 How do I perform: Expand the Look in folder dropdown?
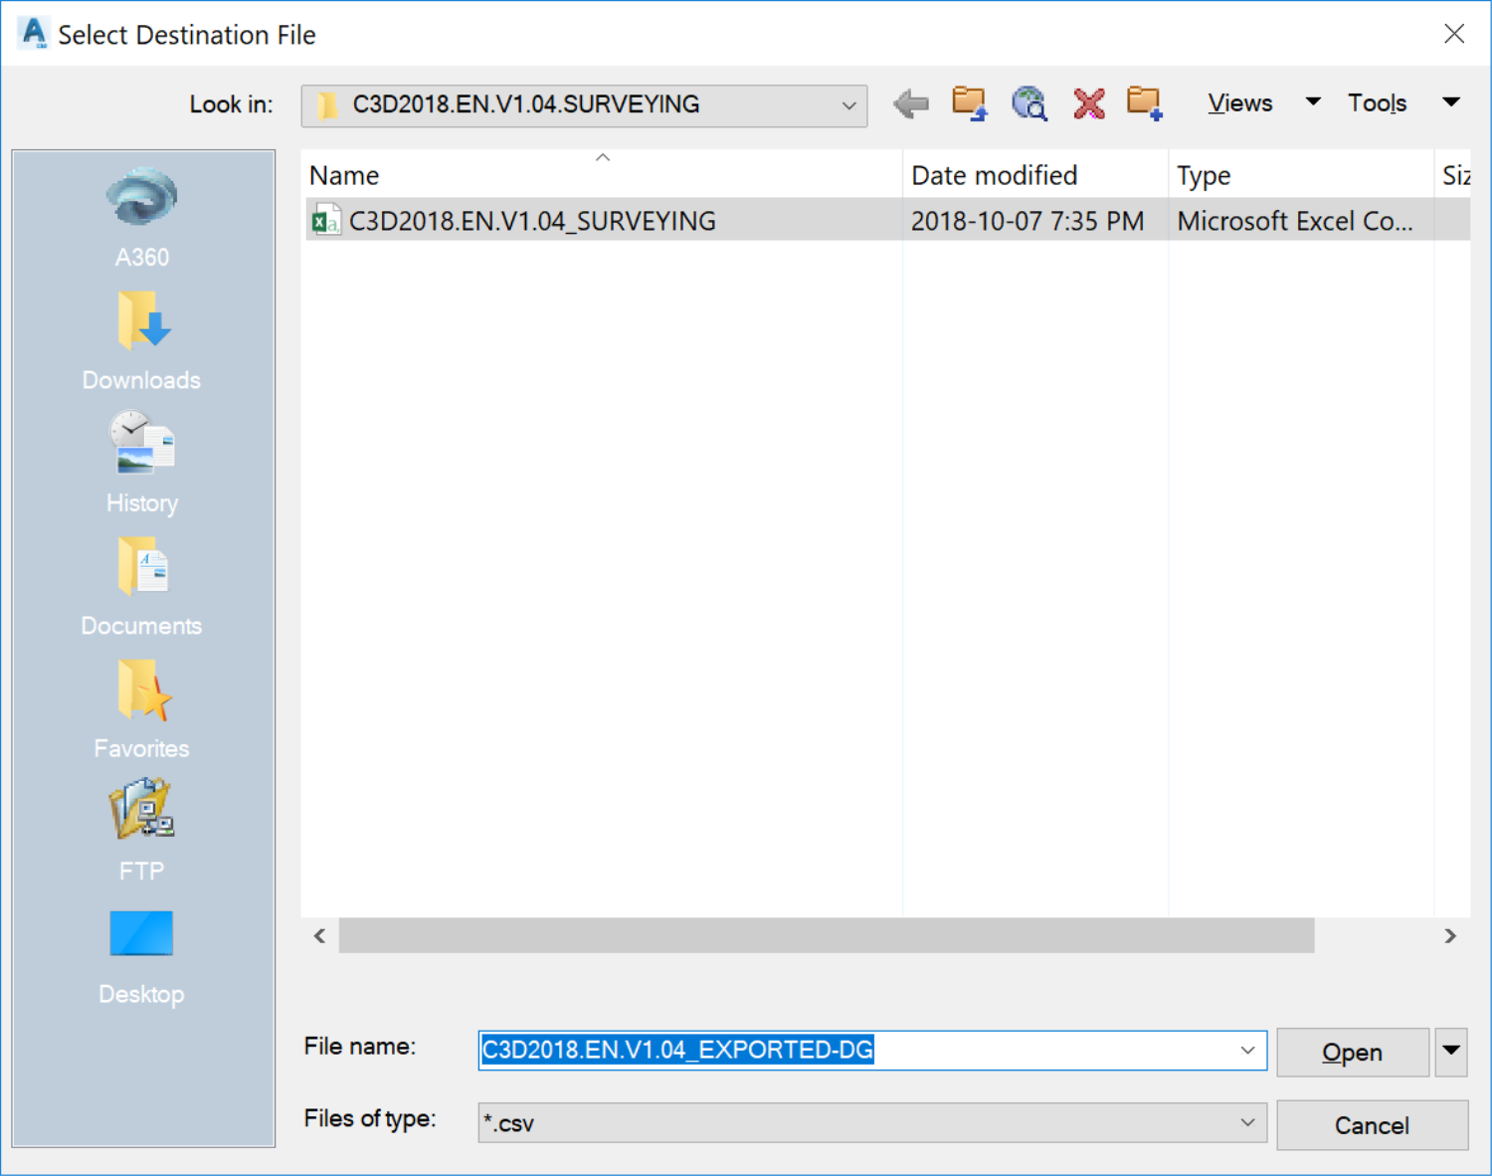pyautogui.click(x=848, y=104)
